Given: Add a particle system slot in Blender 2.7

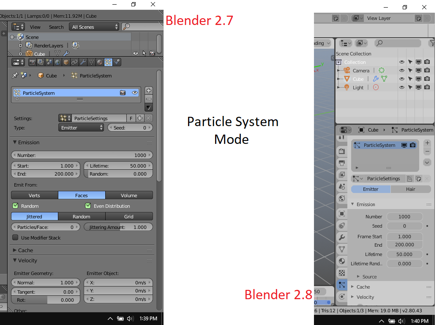Looking at the screenshot, I should pos(149,91).
